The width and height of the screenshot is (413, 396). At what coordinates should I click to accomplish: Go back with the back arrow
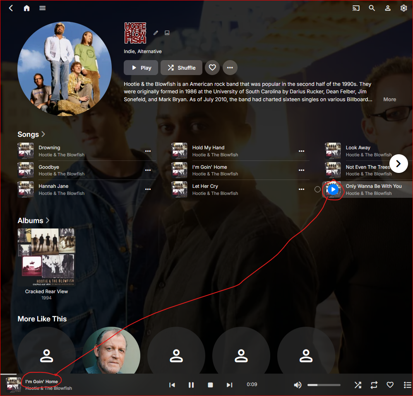tap(11, 8)
